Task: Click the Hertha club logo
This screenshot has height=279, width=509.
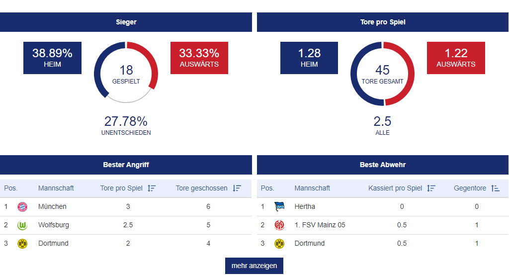Action: (x=279, y=207)
